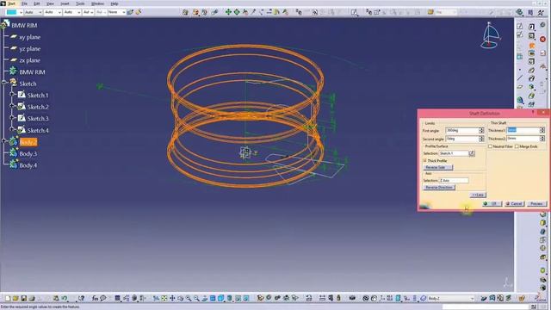Viewport: 551px width, 310px height.
Task: Open the View menu
Action: [50, 3]
